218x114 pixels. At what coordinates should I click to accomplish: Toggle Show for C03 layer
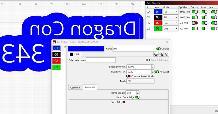(x=204, y=29)
